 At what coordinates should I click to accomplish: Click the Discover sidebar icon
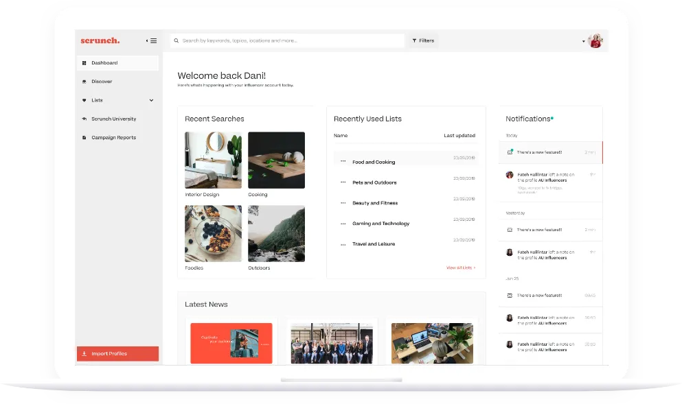84,82
